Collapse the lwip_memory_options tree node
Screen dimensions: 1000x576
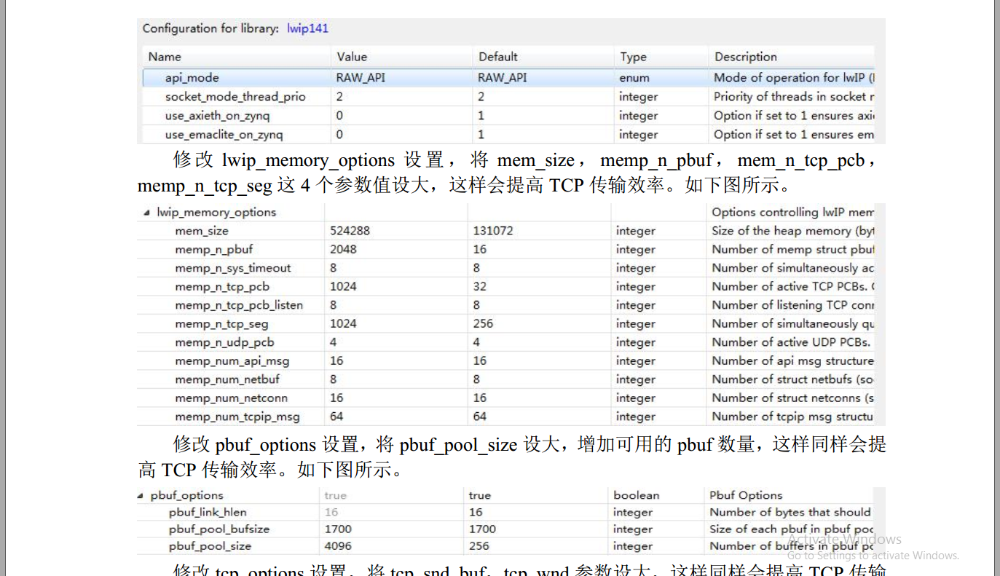coord(147,213)
